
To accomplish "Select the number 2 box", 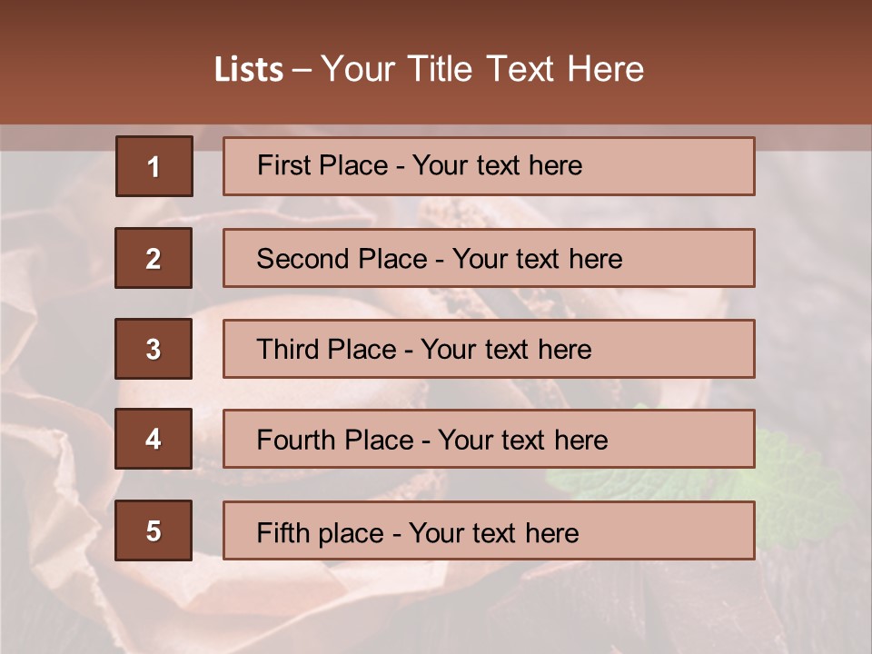I will click(154, 258).
